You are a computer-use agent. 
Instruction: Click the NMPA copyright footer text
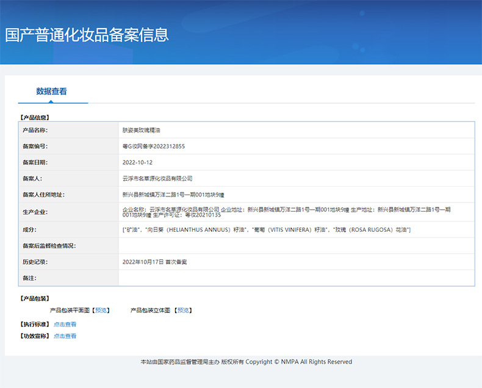(246, 362)
